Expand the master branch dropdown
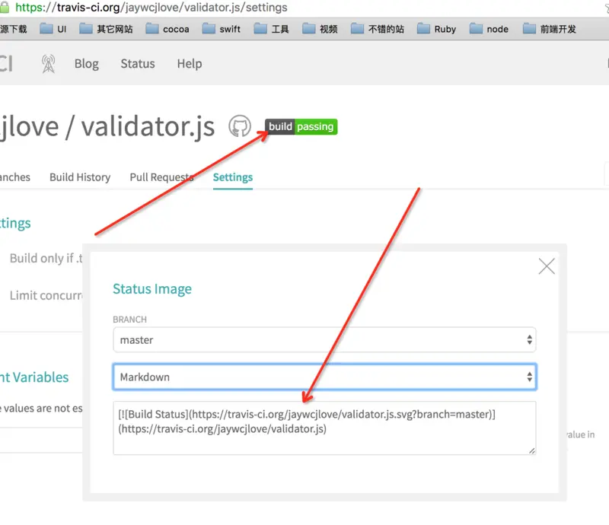Viewport: 609px width, 525px height. click(324, 340)
